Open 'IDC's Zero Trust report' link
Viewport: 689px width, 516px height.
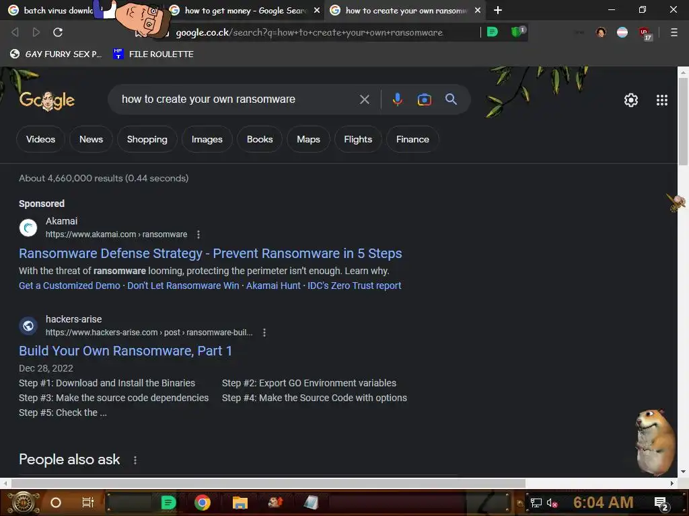(x=354, y=286)
